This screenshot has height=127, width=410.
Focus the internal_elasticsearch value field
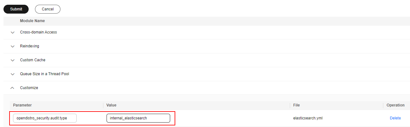pyautogui.click(x=138, y=118)
